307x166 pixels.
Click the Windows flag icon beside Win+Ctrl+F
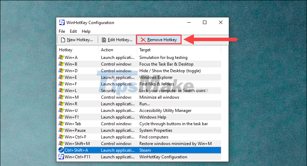click(61, 137)
